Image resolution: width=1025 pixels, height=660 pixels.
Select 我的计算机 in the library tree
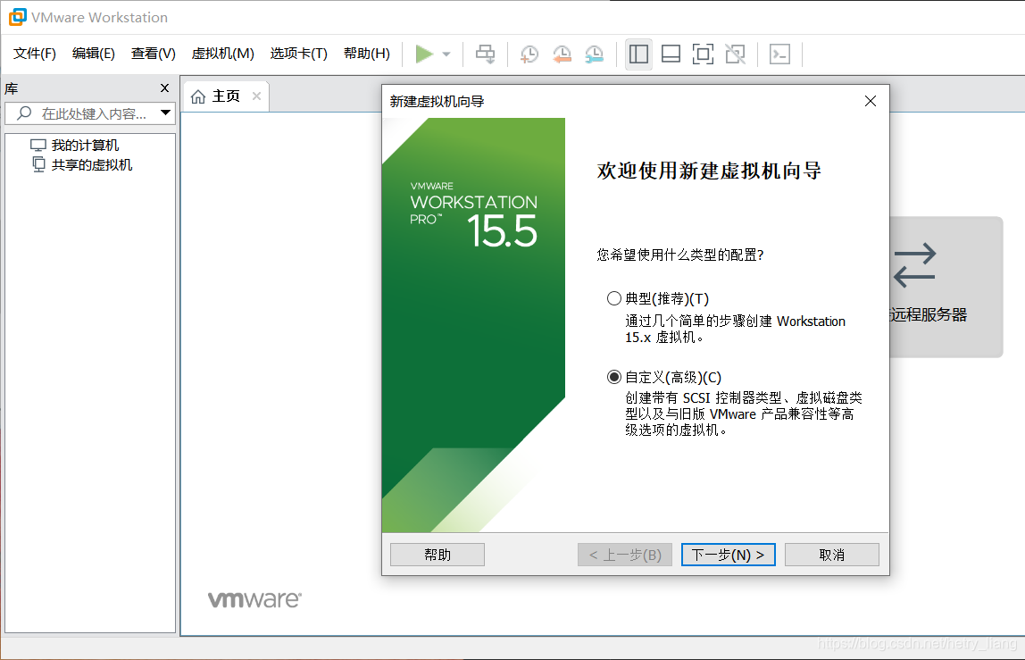[85, 146]
